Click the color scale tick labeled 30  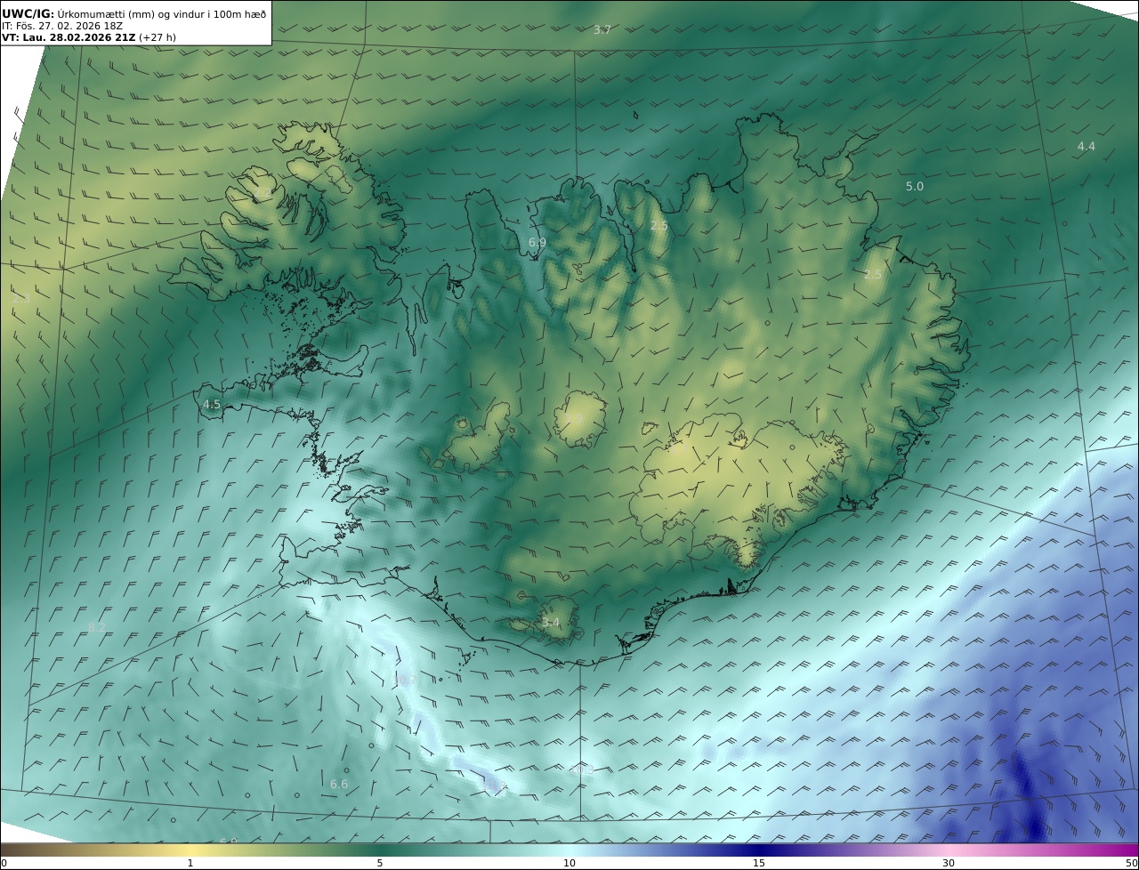949,864
